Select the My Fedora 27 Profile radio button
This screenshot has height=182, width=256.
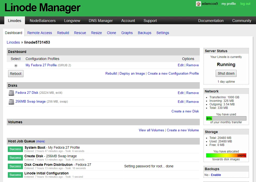[x=16, y=66]
